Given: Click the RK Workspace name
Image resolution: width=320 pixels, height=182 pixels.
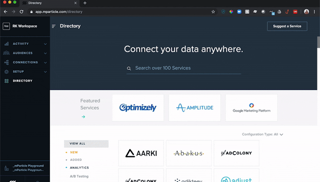Looking at the screenshot, I should tap(25, 26).
